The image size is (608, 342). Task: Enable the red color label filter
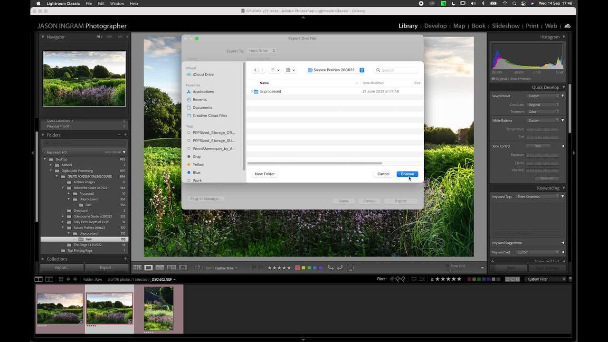point(469,279)
